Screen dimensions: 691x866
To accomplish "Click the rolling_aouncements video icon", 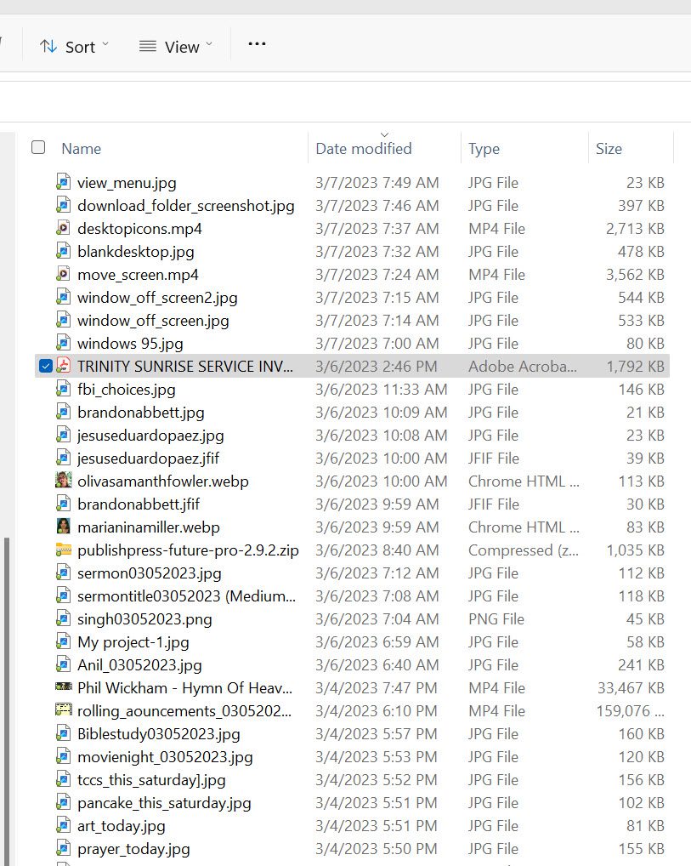I will pos(64,709).
